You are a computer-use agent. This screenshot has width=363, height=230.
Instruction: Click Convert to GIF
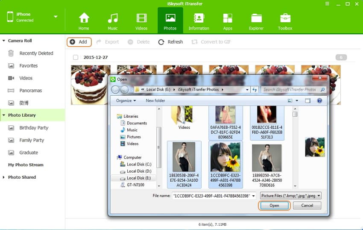point(211,42)
